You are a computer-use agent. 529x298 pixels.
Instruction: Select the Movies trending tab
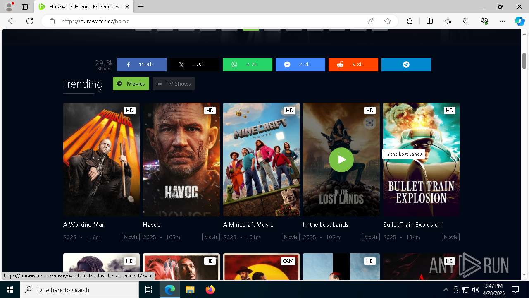pos(131,84)
